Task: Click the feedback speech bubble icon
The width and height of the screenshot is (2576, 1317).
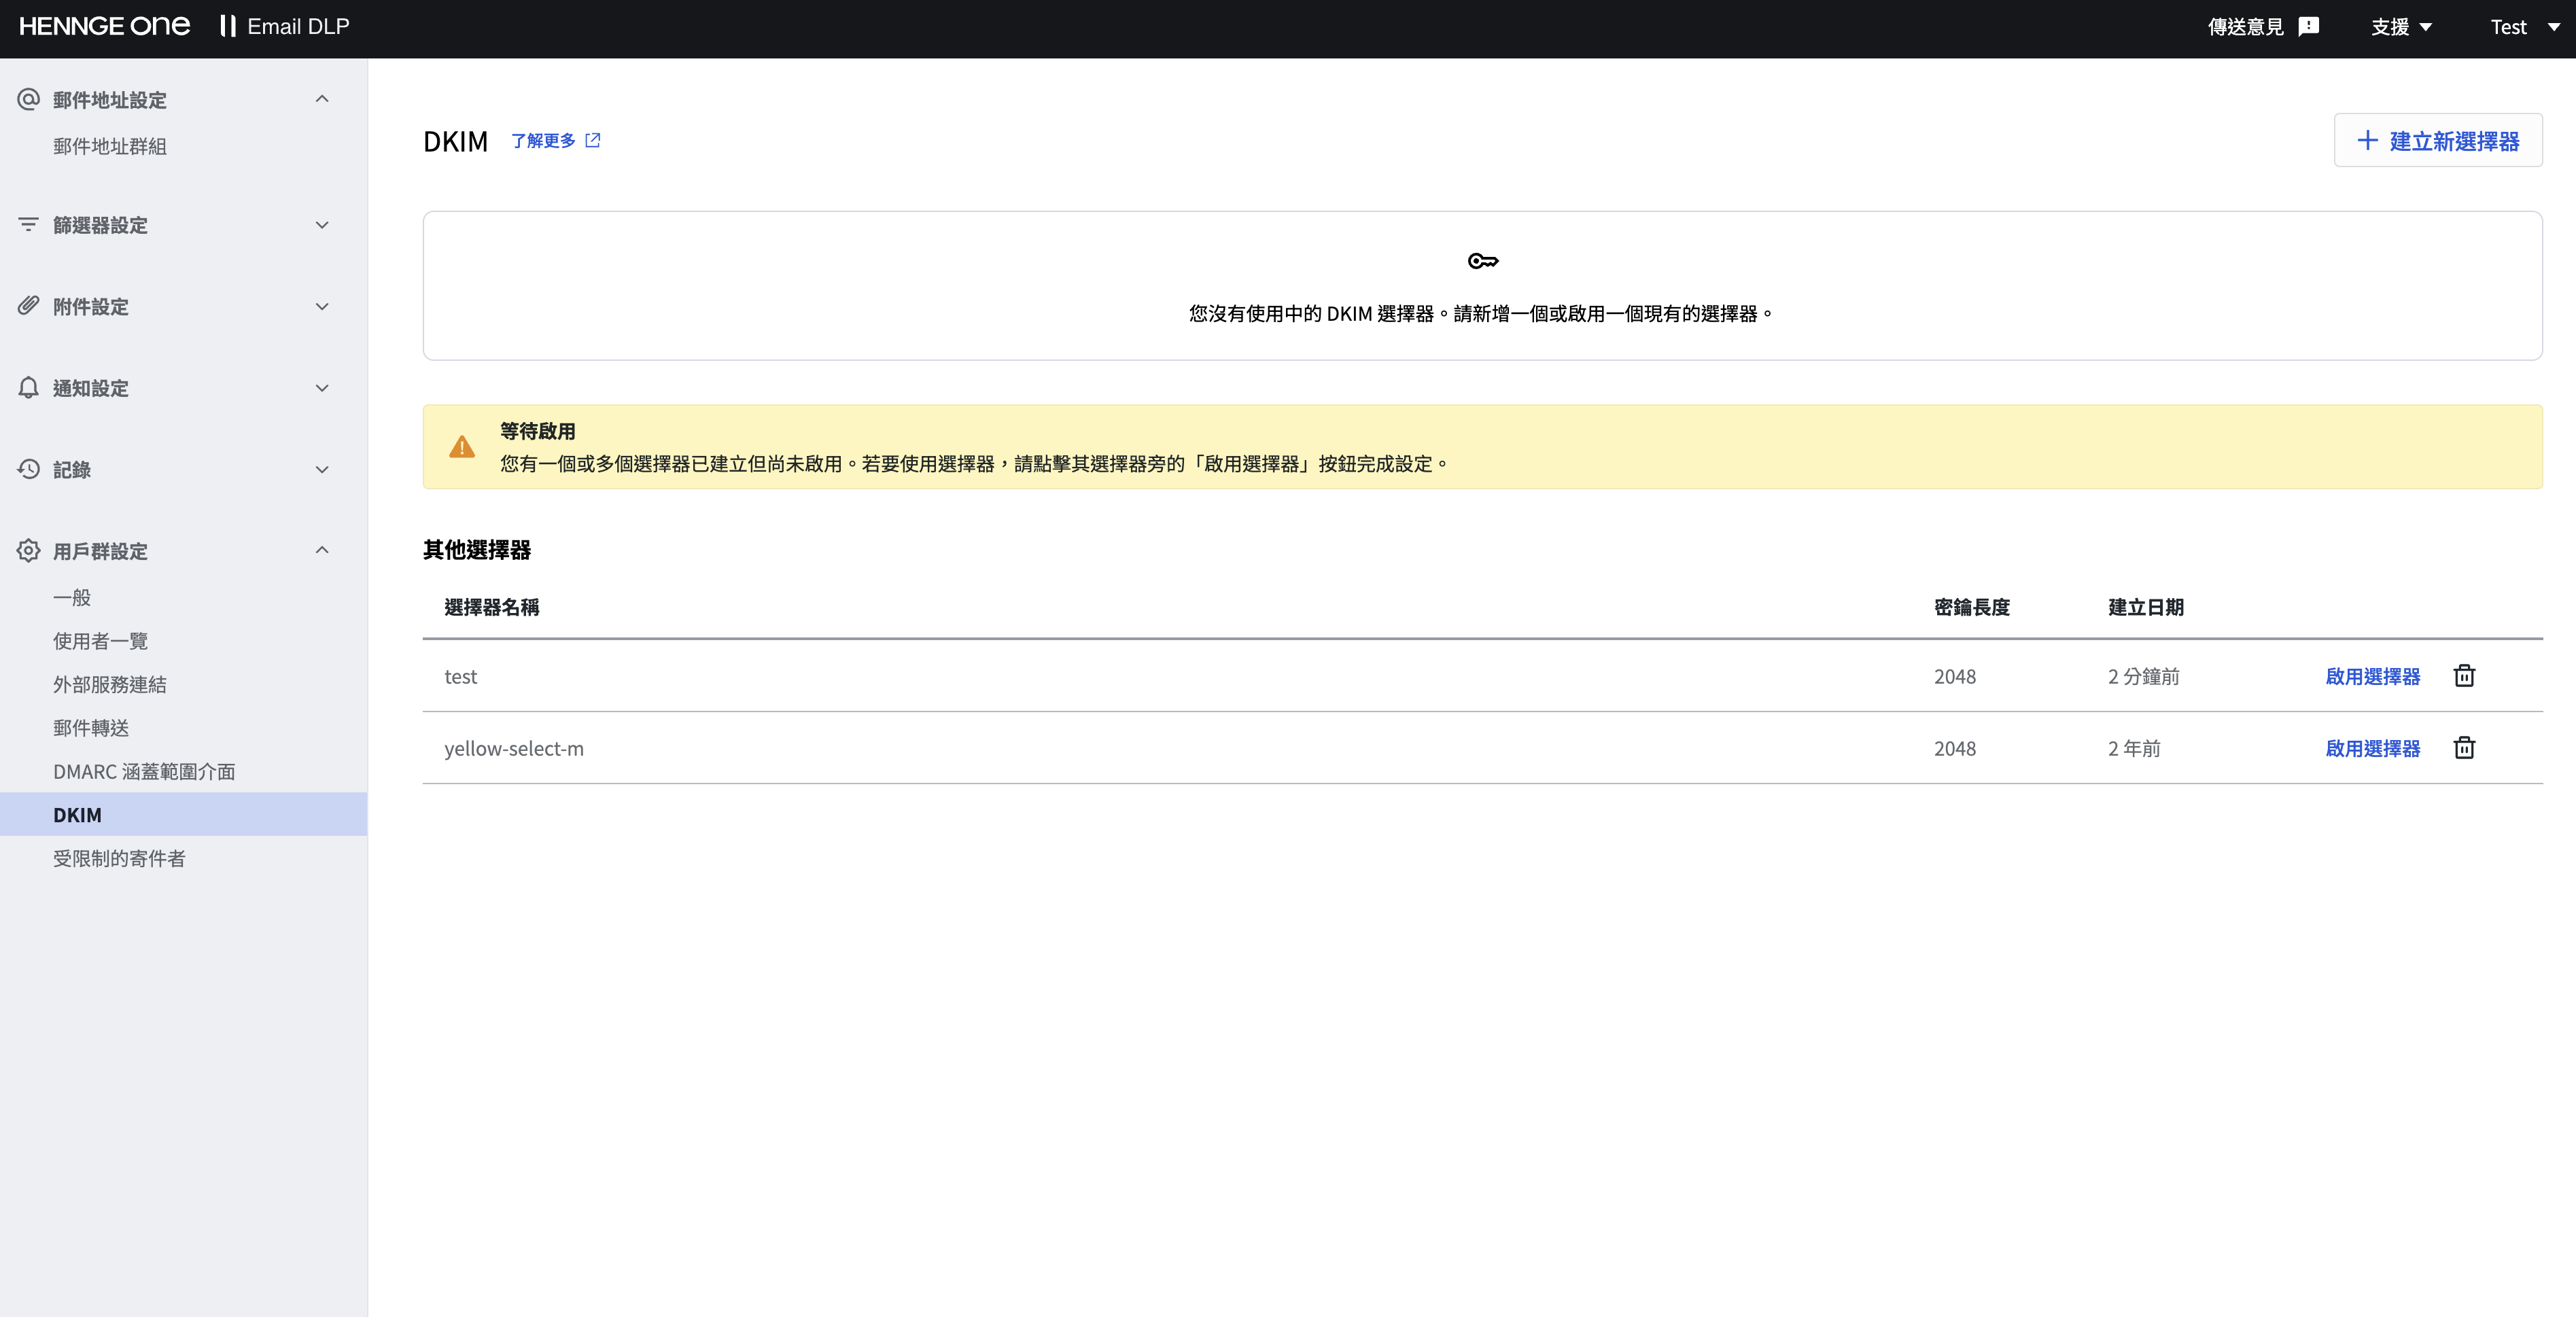Action: (x=2308, y=27)
